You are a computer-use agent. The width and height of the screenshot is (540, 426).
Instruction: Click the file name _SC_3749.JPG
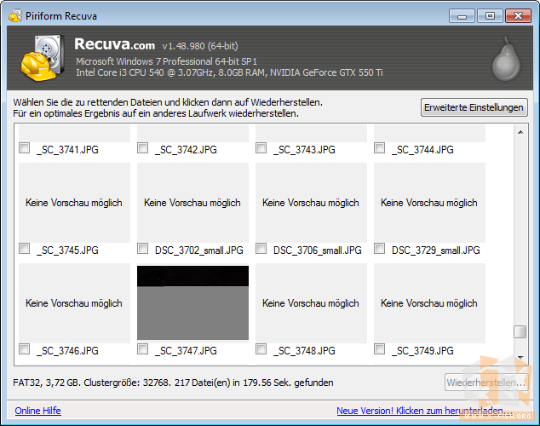click(x=423, y=351)
